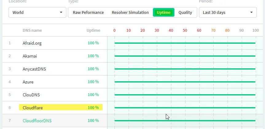Click rank number 5 in ClouDNS row
This screenshot has height=129, width=265.
(10, 95)
